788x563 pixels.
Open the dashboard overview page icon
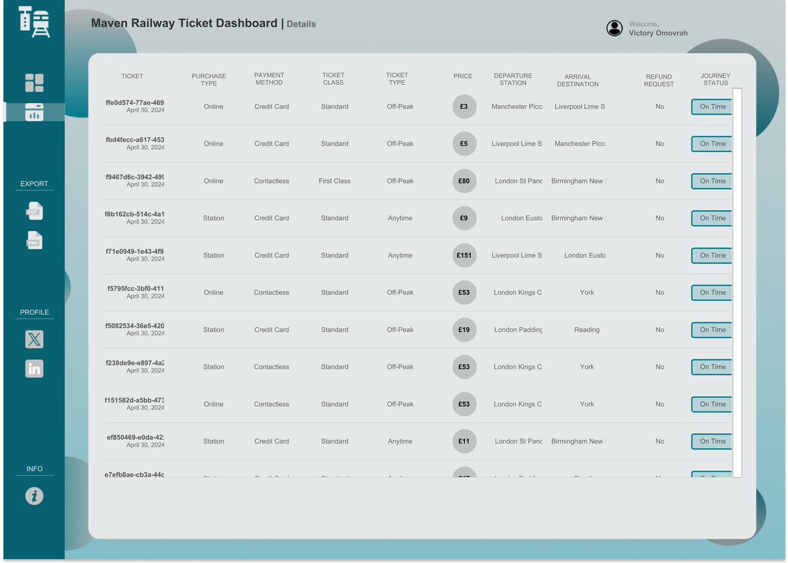coord(34,83)
